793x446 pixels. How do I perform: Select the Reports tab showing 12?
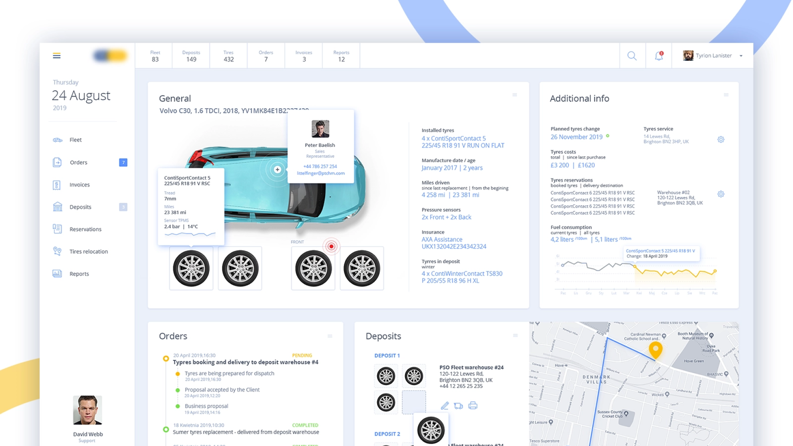click(340, 56)
